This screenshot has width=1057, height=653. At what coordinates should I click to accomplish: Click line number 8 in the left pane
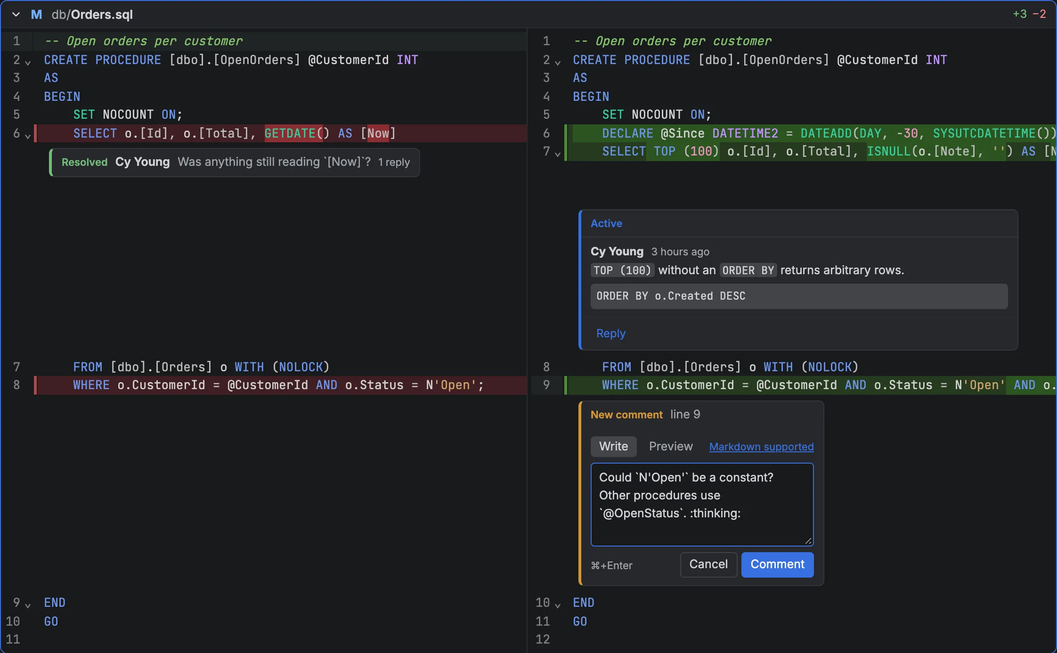(x=16, y=385)
